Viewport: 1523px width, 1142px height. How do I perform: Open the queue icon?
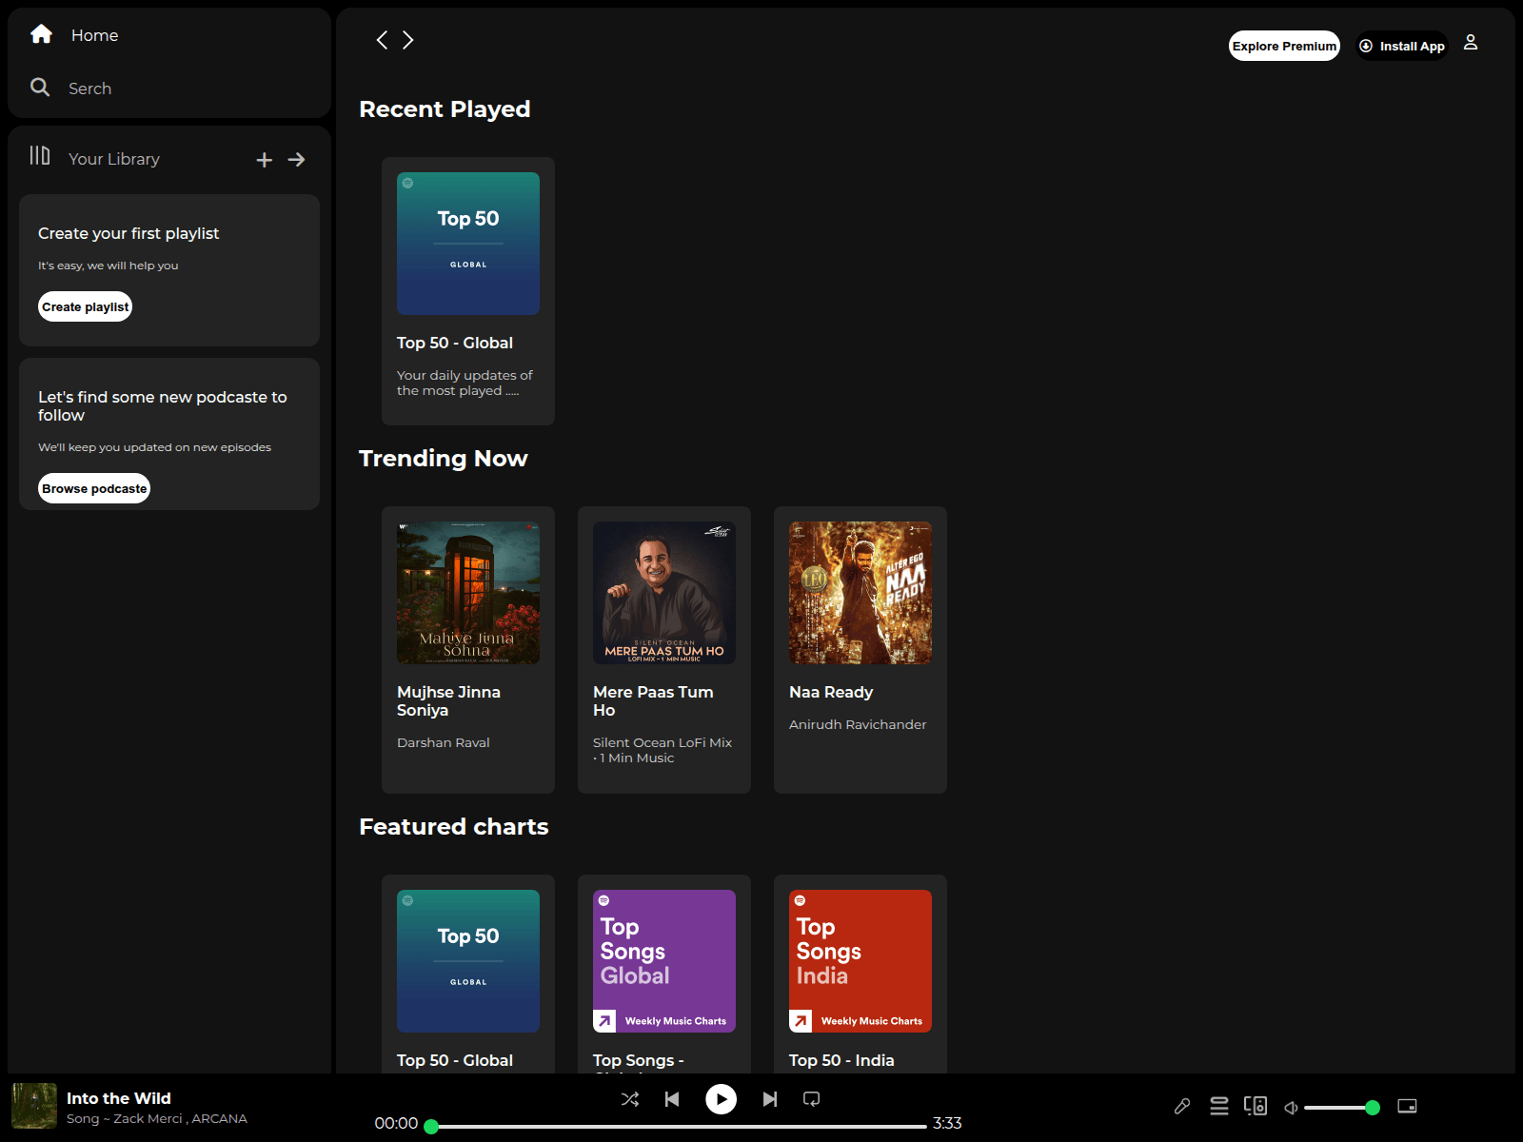tap(1219, 1106)
